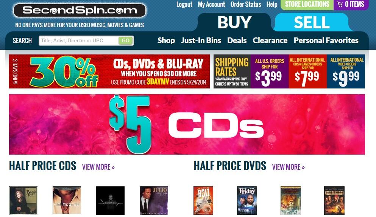Select the Friday DVD thumbnail
The height and width of the screenshot is (217, 376).
pos(247,200)
